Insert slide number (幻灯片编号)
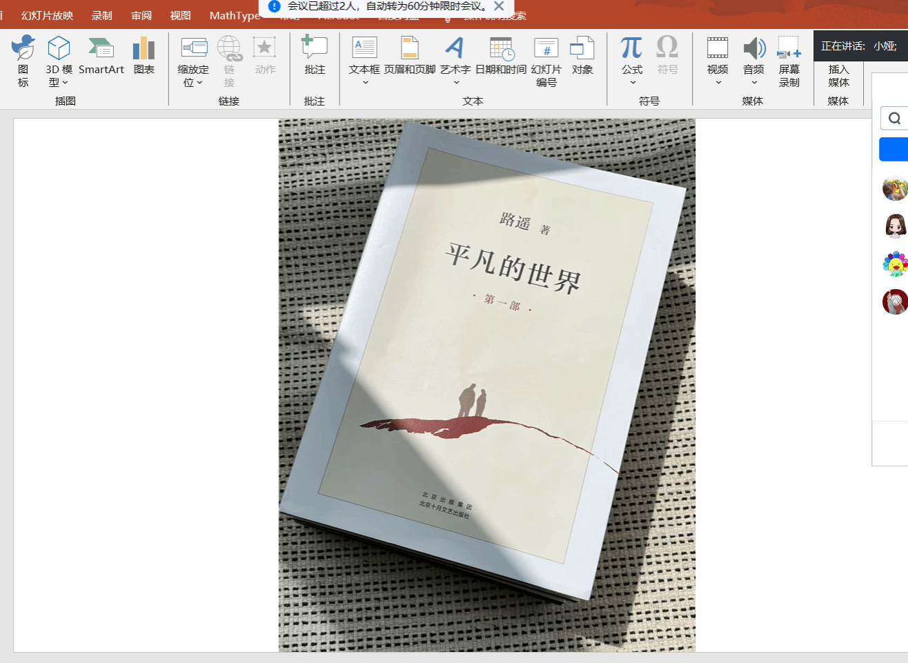Screen dimensions: 908x663 (546, 61)
